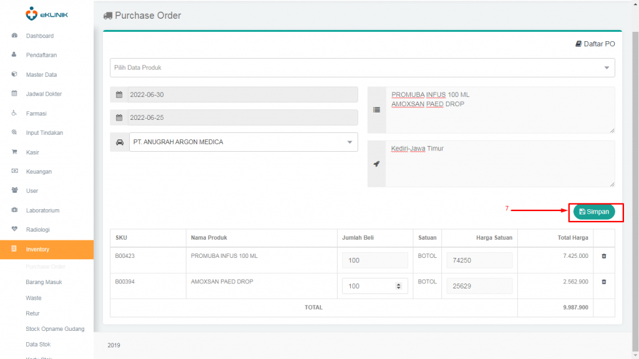Click the Input Tindakan icon

14,132
